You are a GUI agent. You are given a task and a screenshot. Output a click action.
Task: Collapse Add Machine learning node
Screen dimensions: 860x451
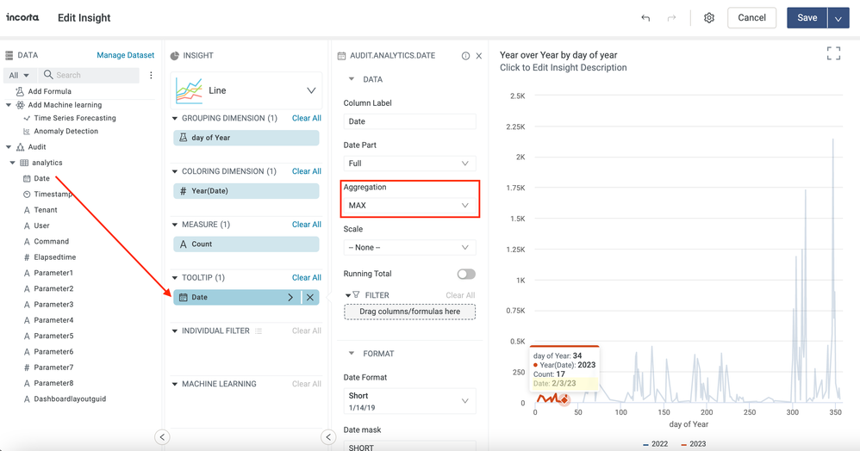click(x=9, y=105)
